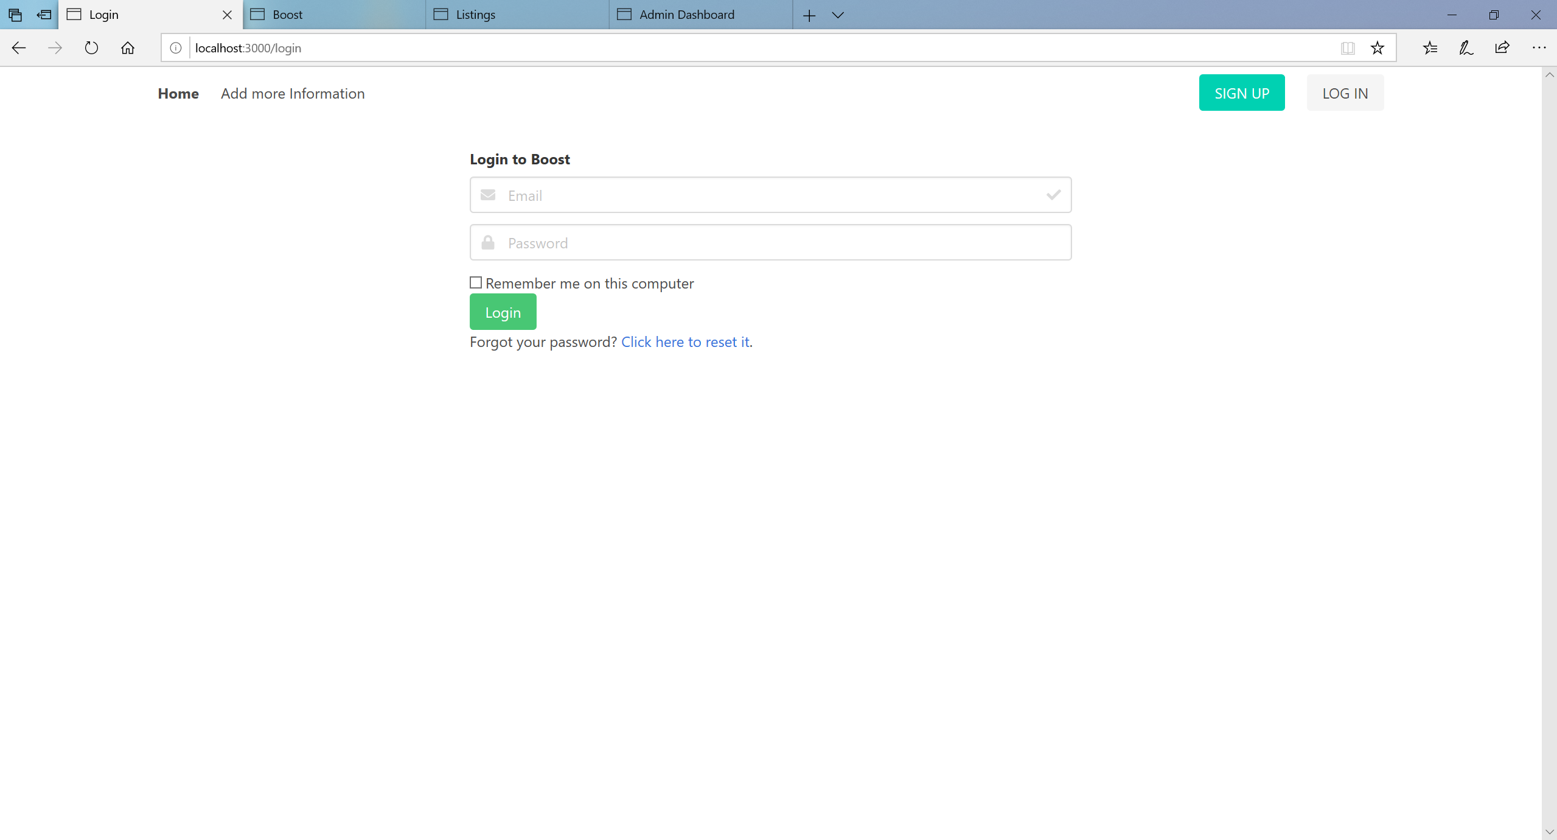Image resolution: width=1557 pixels, height=840 pixels.
Task: Open the Favorites hub icon
Action: (1430, 48)
